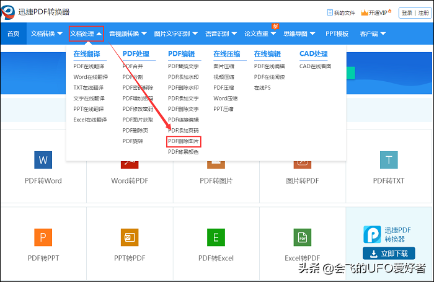The height and width of the screenshot is (282, 434).
Task: Click the 迅捷PDF转换器 logo icon
Action: [7, 12]
